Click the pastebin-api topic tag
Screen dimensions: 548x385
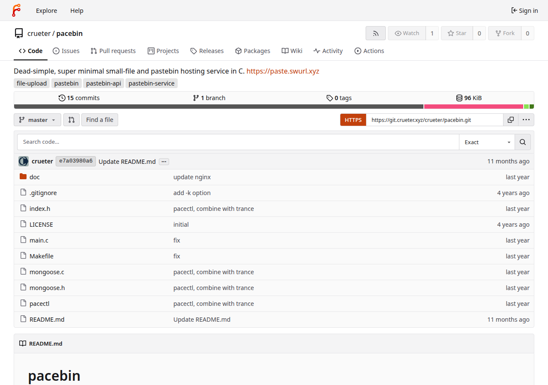(x=104, y=83)
